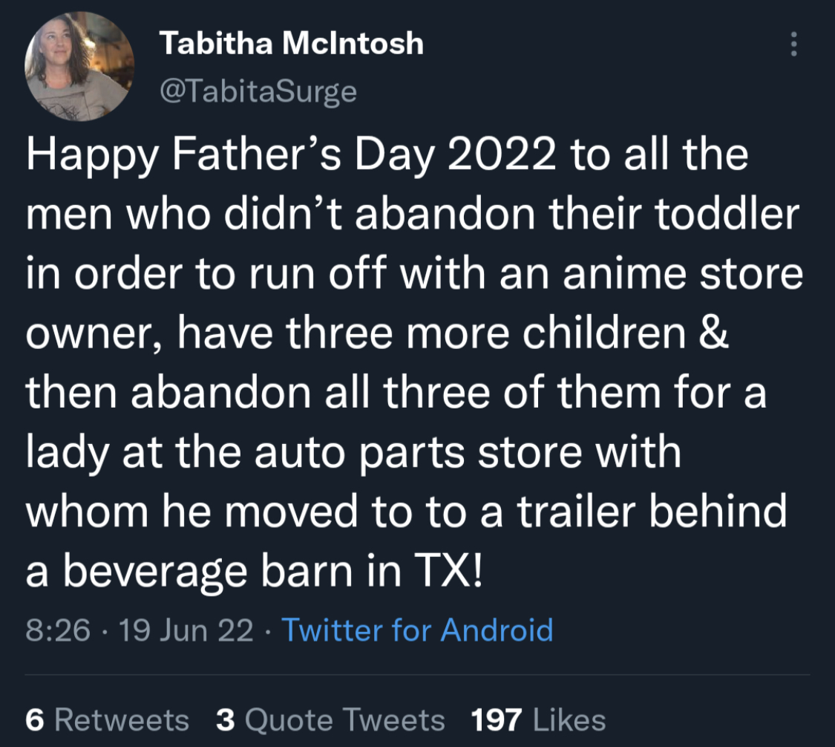Open the @TabitaSurge handle profile

pyautogui.click(x=258, y=91)
